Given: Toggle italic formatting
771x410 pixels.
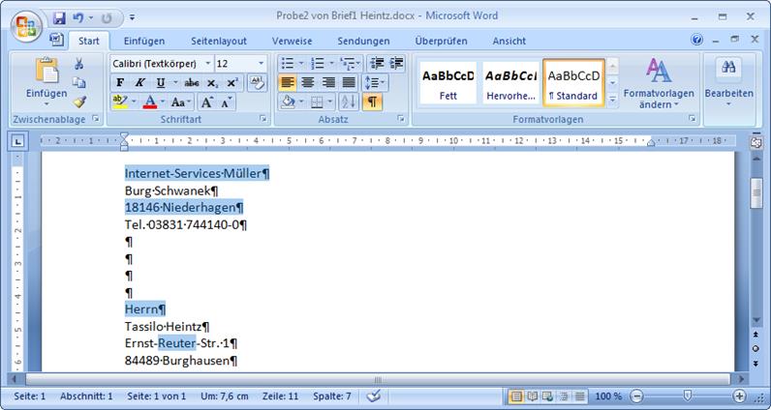Looking at the screenshot, I should point(140,83).
